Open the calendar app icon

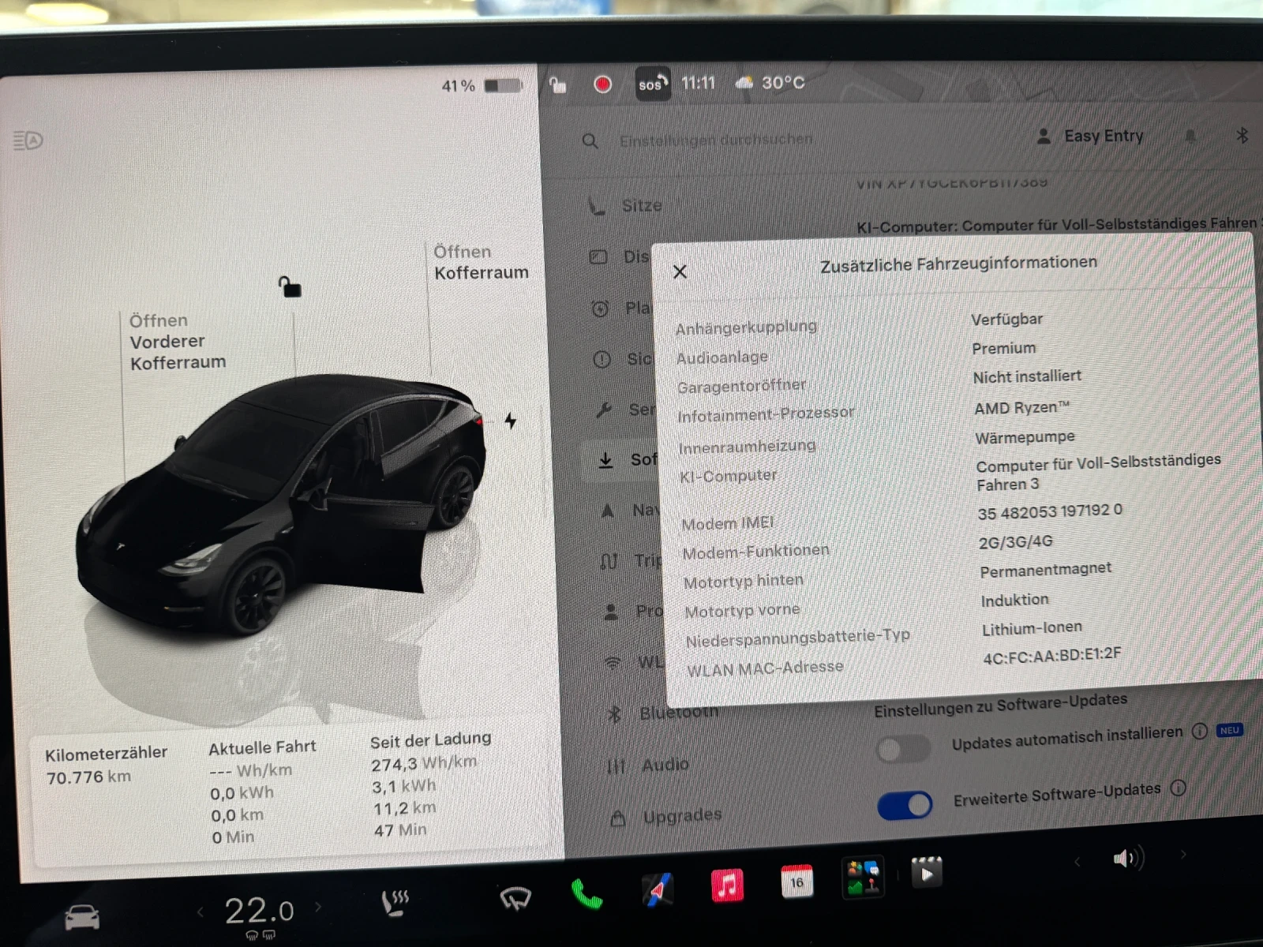(796, 881)
